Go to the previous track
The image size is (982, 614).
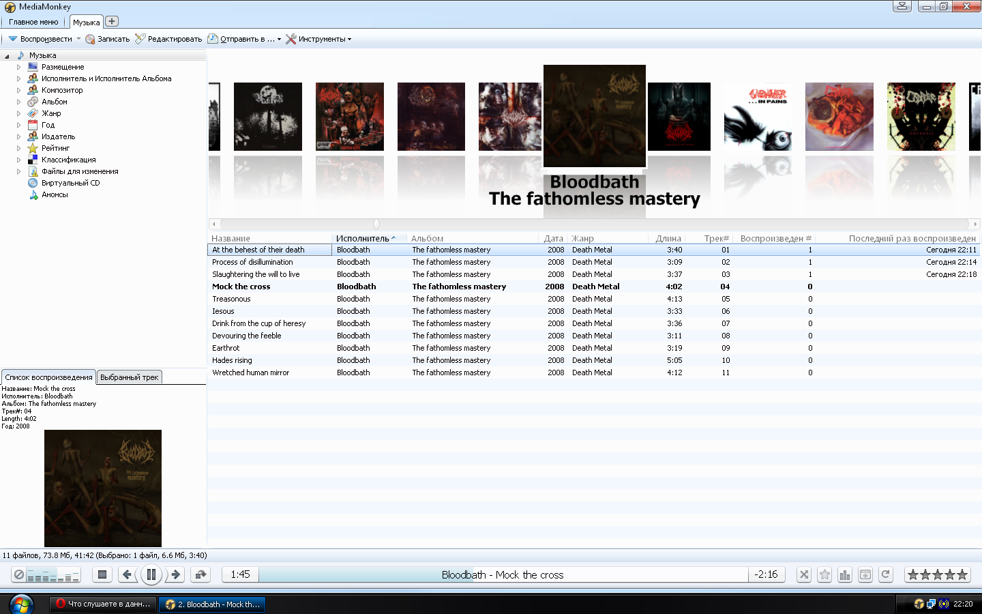coord(127,574)
